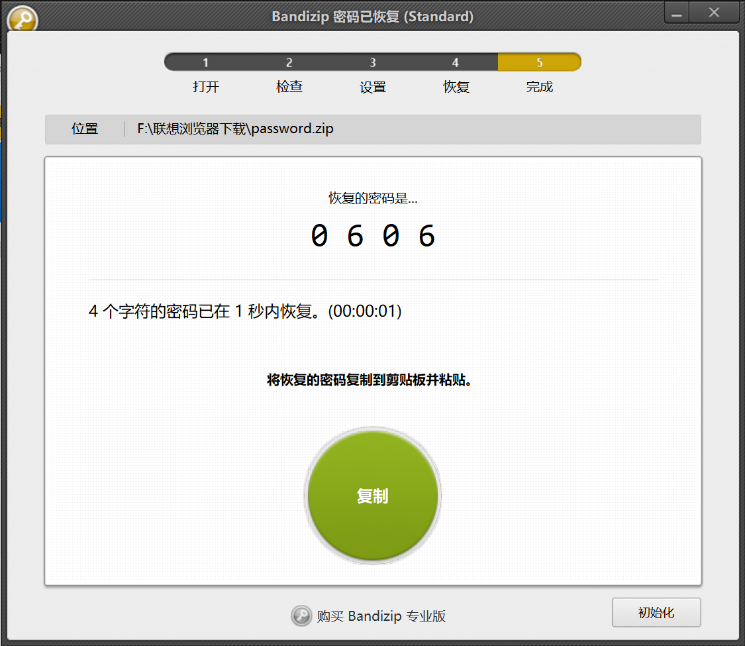The image size is (745, 646).
Task: Select highlighted step 5 完成
Action: (539, 62)
